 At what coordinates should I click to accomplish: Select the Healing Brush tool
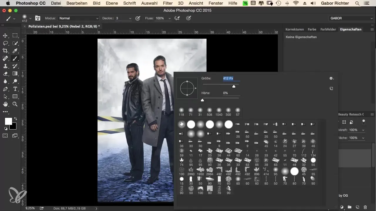(5, 59)
